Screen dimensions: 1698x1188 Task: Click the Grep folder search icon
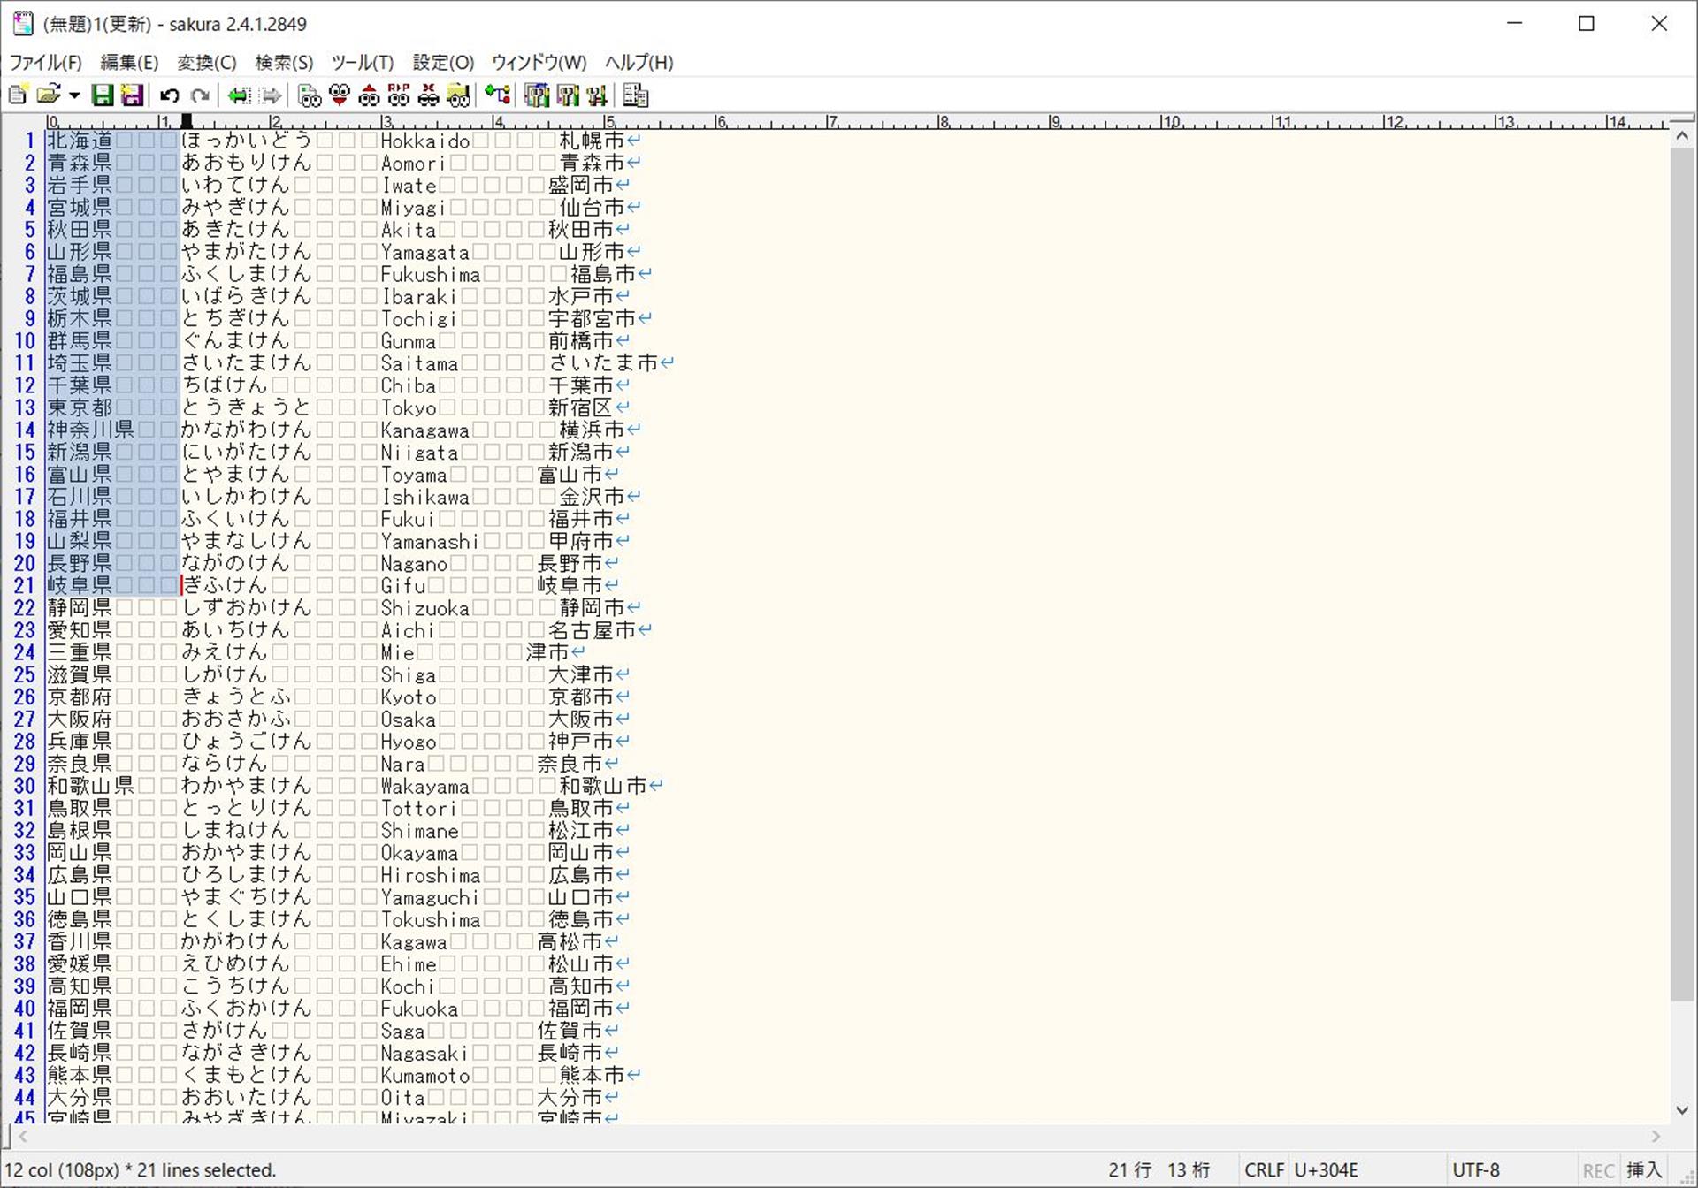pyautogui.click(x=458, y=95)
